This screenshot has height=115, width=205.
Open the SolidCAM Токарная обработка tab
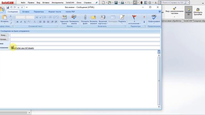[194, 21]
